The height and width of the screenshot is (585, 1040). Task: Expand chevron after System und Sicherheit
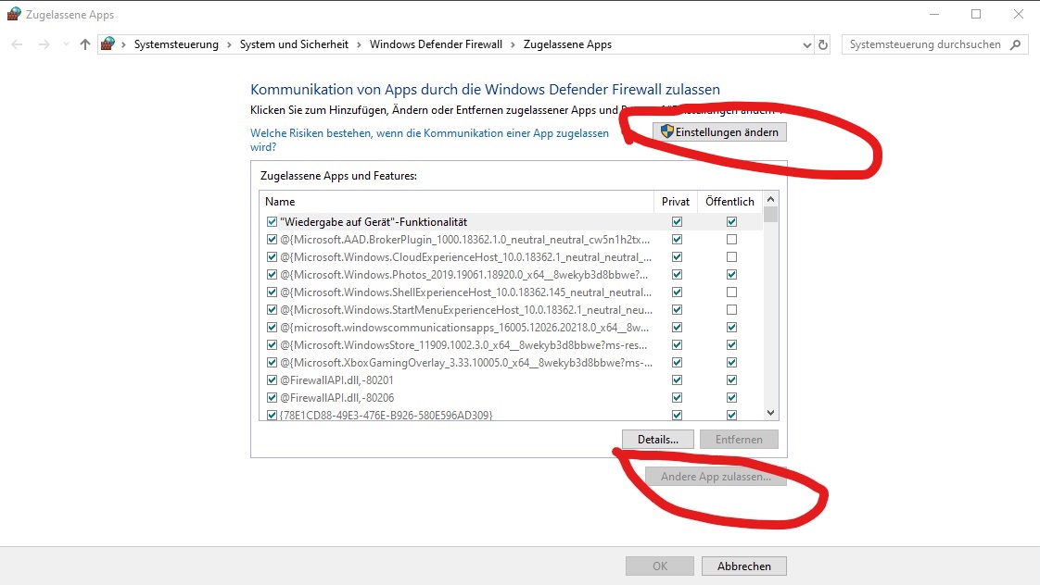pyautogui.click(x=359, y=44)
